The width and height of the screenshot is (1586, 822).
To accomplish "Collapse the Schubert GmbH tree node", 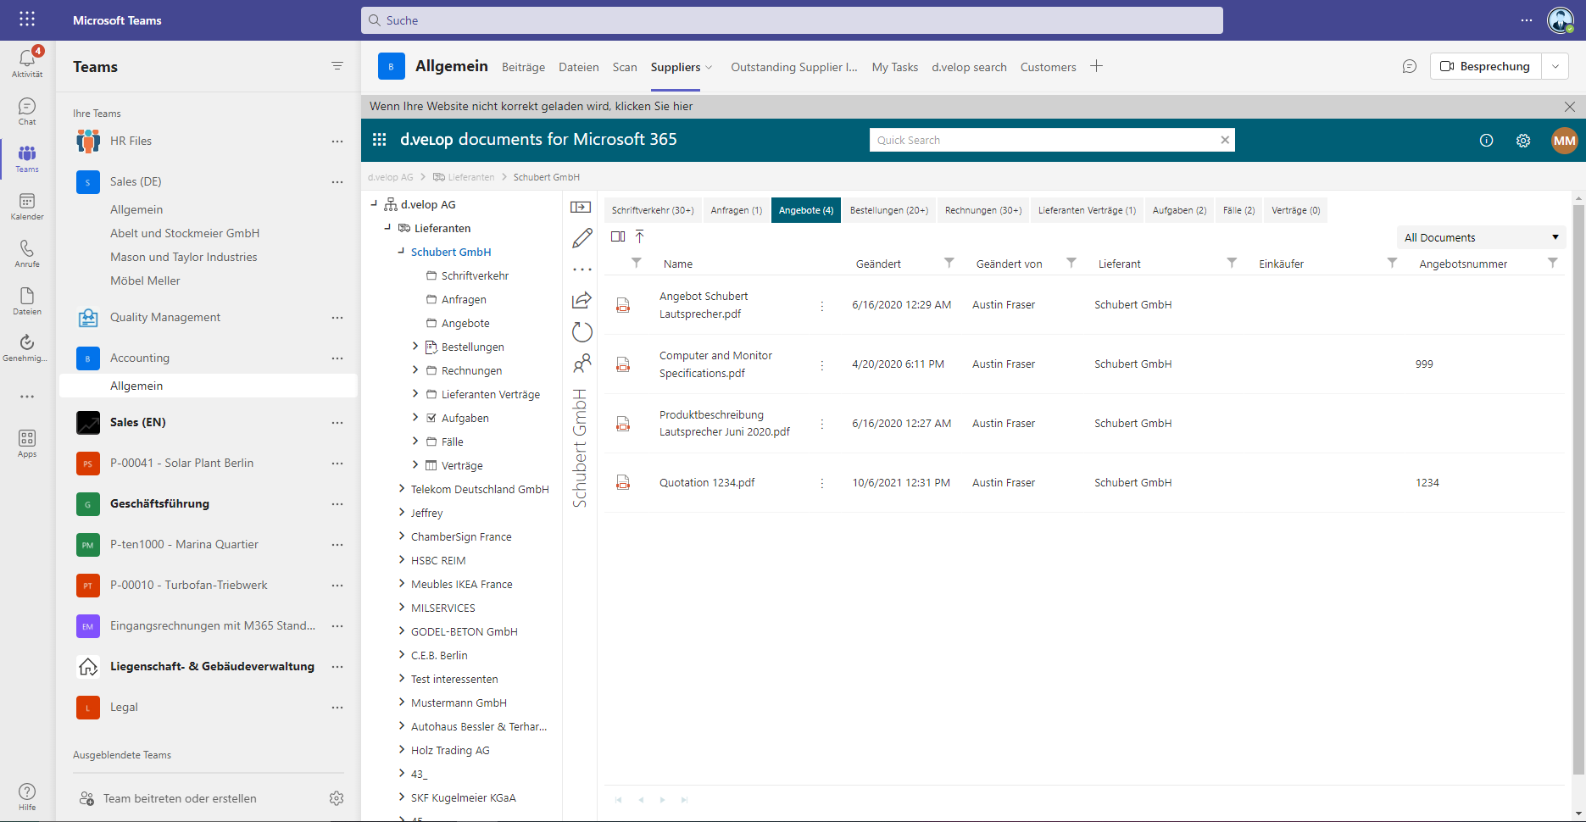I will click(401, 251).
